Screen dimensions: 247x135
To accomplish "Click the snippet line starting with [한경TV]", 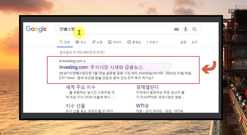I will click(126, 73).
